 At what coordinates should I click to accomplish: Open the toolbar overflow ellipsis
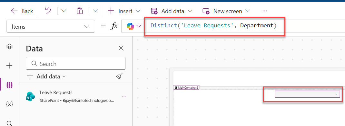tap(265, 11)
